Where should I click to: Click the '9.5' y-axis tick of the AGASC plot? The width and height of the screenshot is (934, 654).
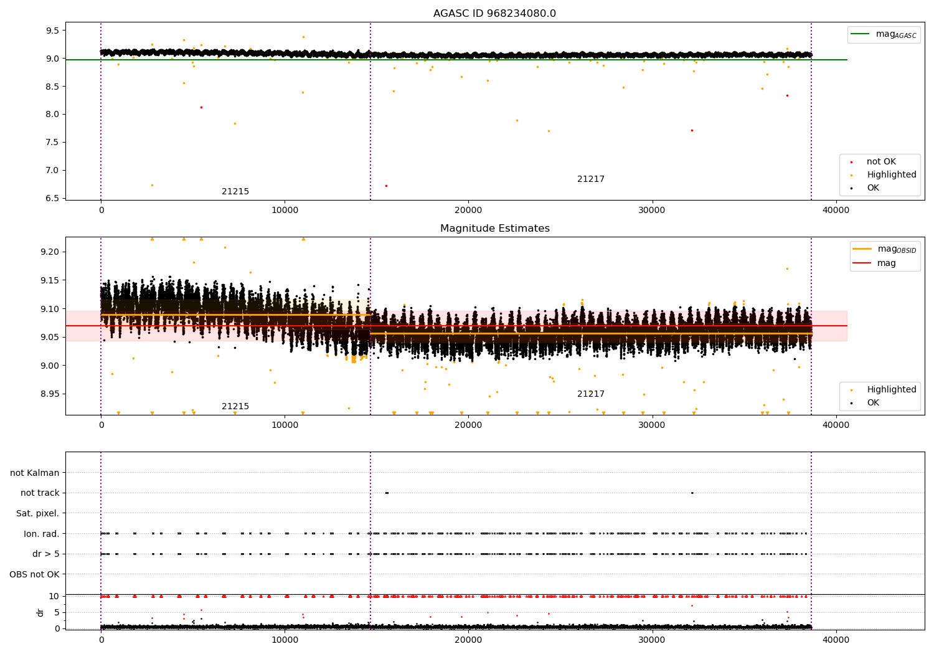pos(52,31)
